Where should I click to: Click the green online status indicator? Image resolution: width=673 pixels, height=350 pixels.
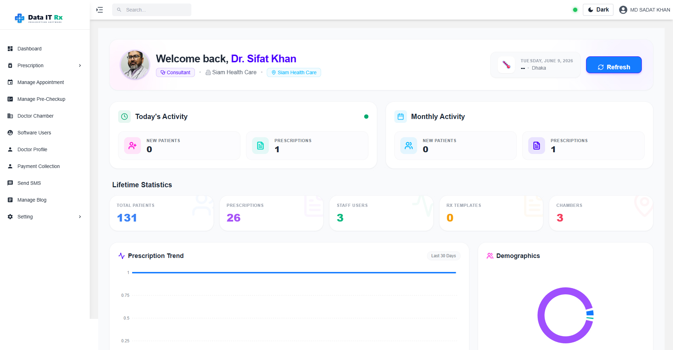click(575, 10)
